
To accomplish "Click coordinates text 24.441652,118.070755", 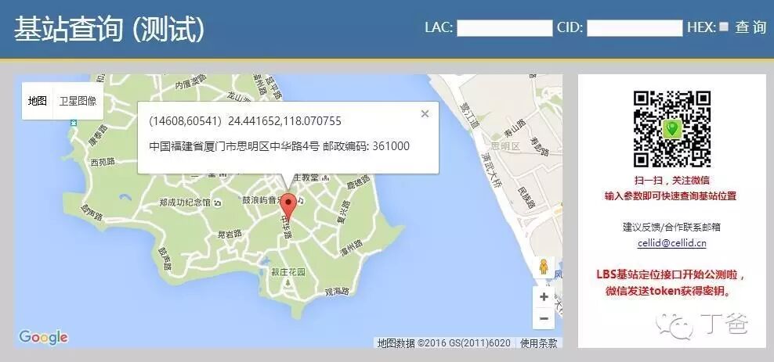I will [x=284, y=121].
